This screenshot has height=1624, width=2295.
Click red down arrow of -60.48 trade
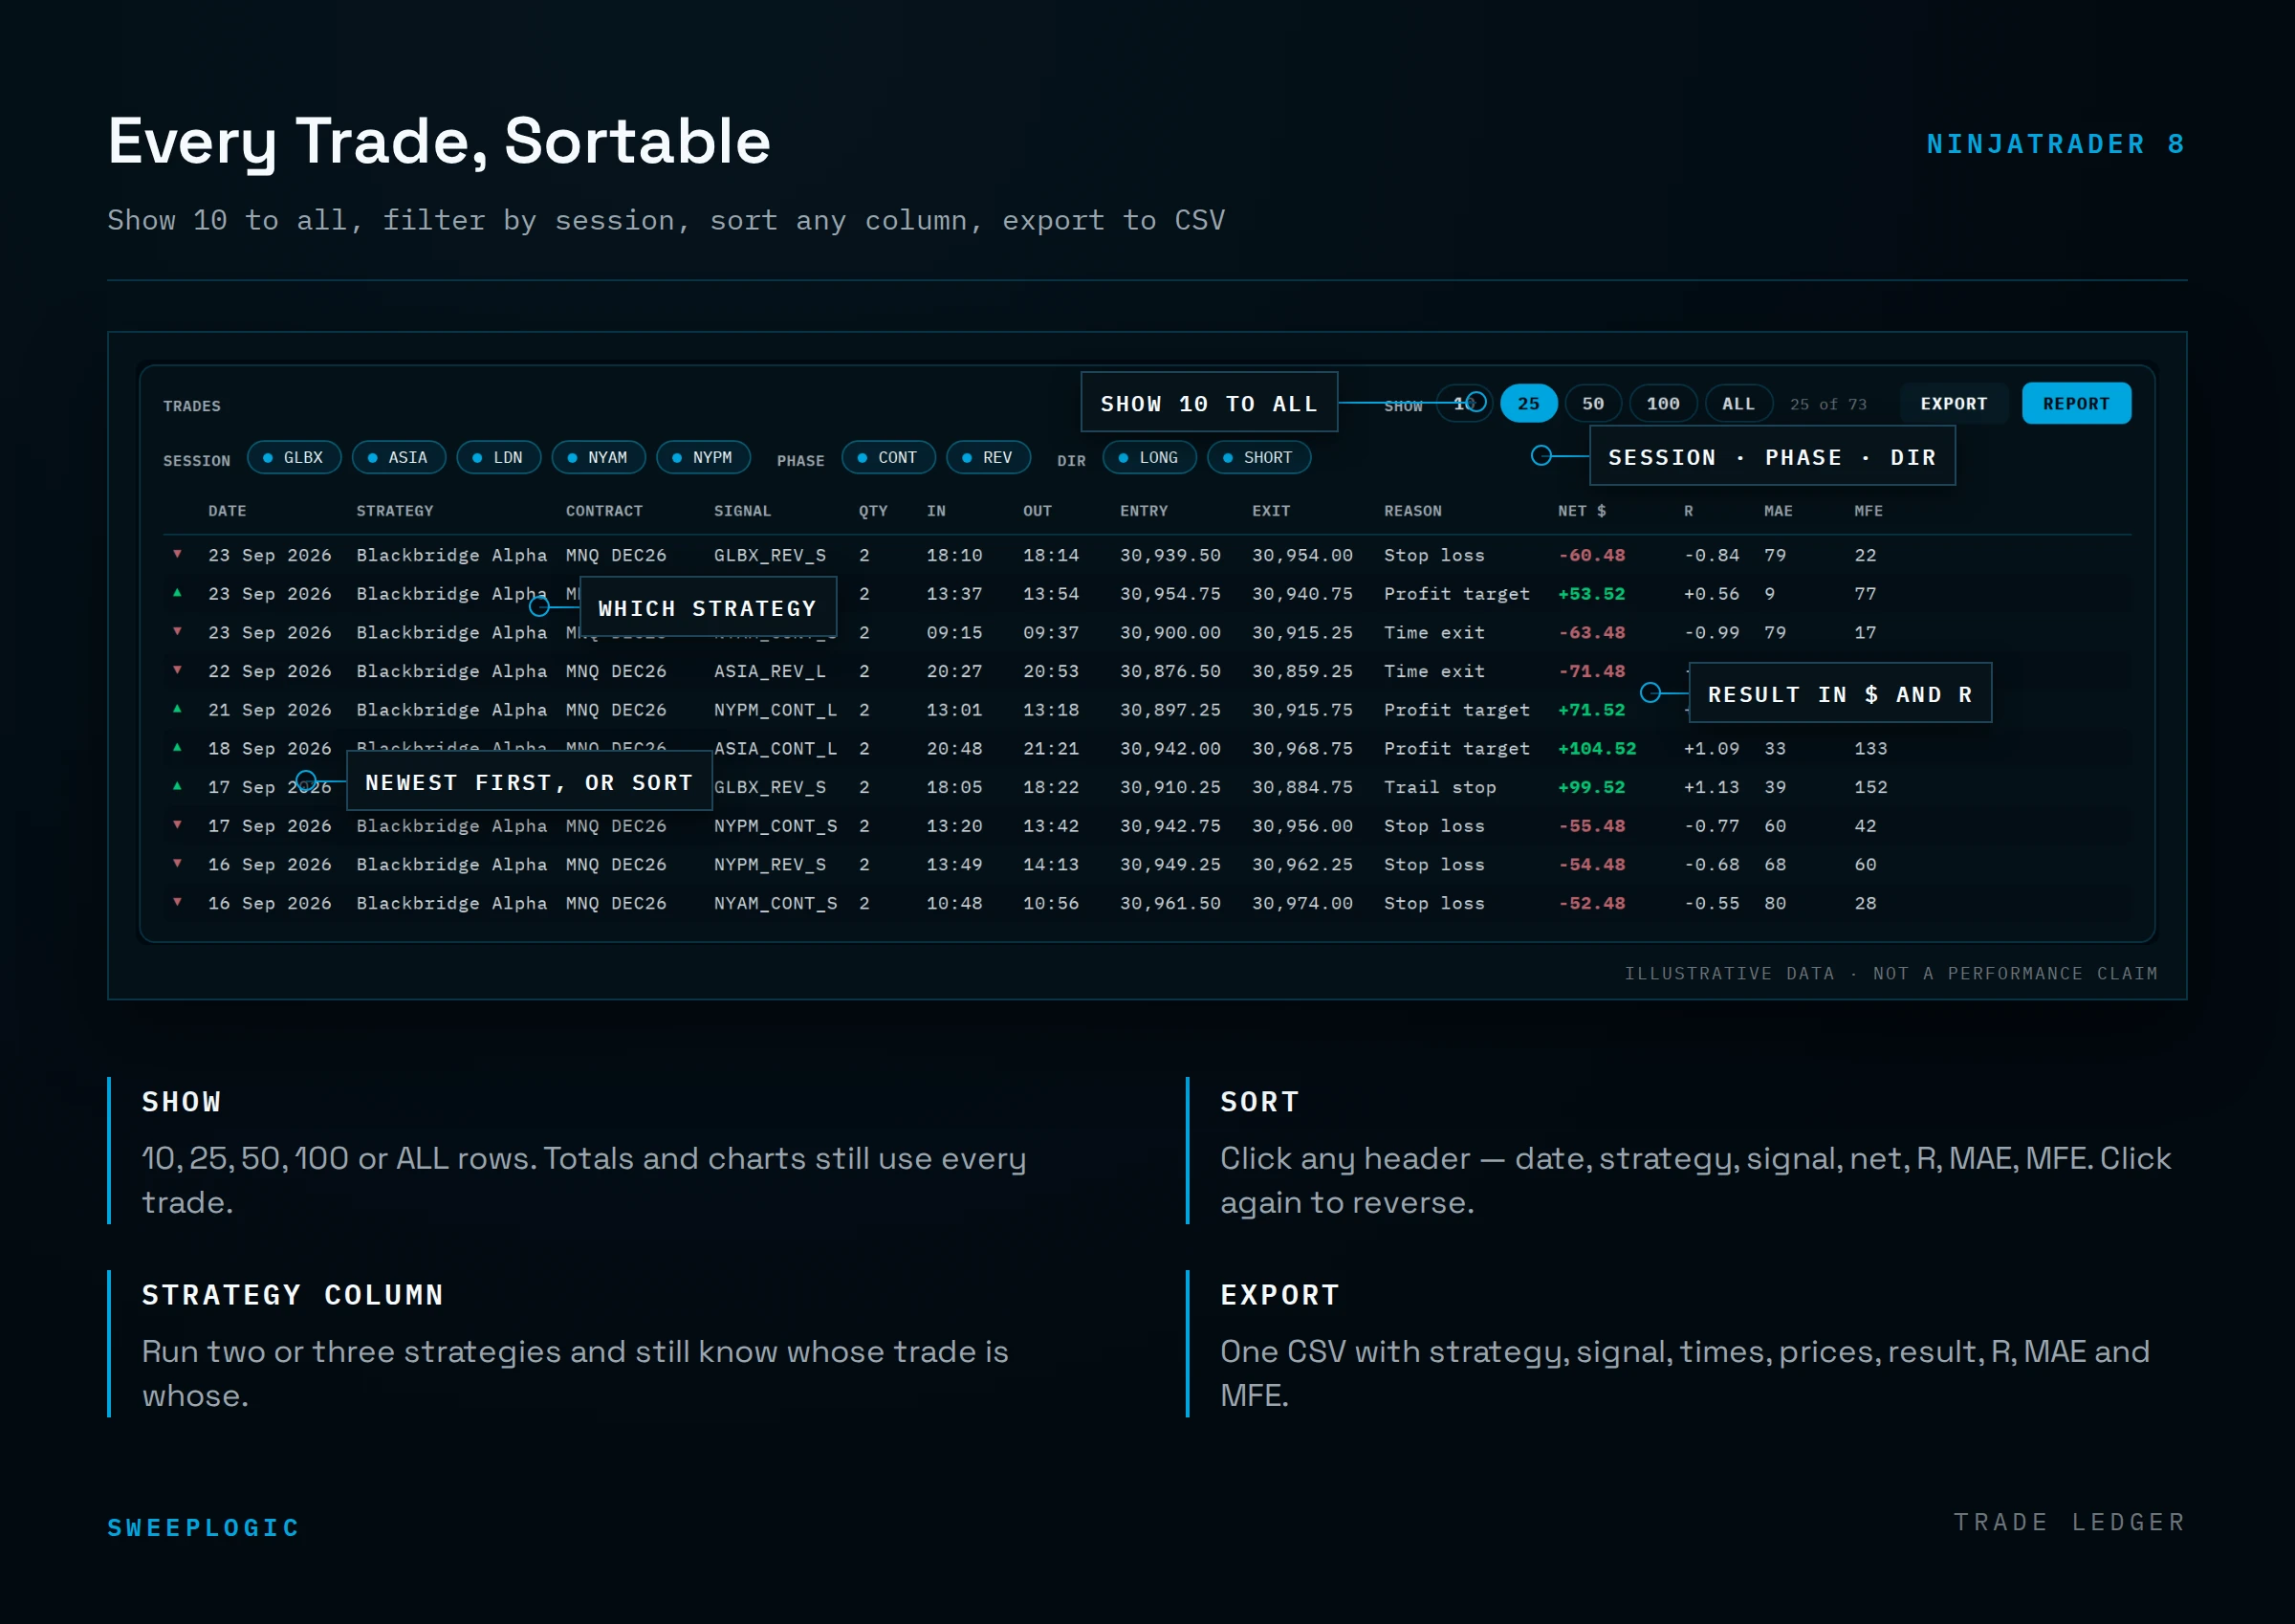pyautogui.click(x=177, y=554)
